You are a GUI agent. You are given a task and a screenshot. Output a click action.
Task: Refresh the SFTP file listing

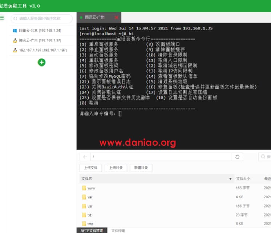238,157
